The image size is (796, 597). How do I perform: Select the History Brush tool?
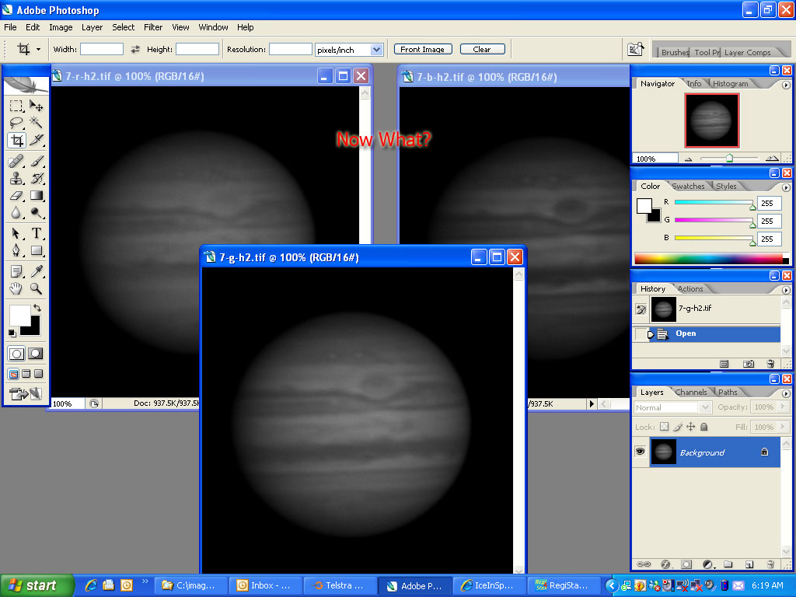(x=36, y=178)
